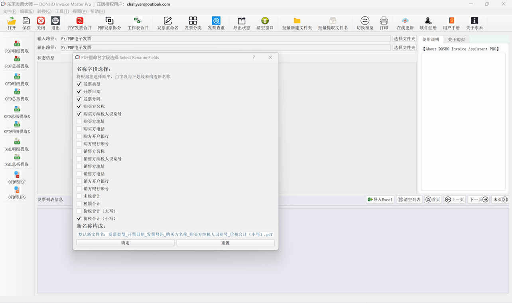Viewport: 512px width, 303px height.
Task: Click the 打印 print icon
Action: pyautogui.click(x=384, y=23)
